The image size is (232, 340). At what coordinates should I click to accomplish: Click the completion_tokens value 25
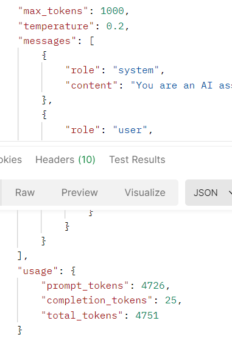tap(171, 300)
